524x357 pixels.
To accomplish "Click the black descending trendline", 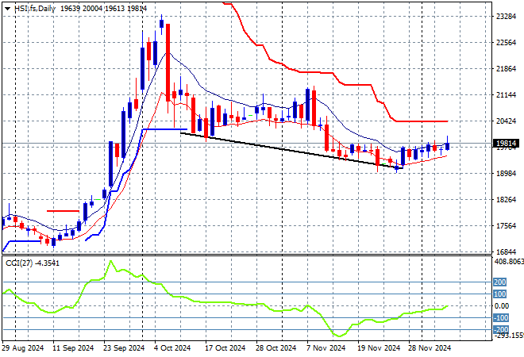I will (x=286, y=149).
